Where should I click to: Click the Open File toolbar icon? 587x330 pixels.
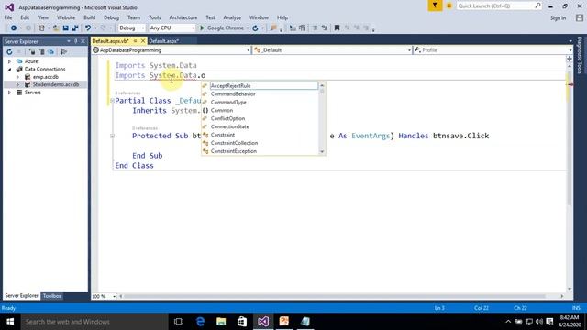click(x=56, y=28)
